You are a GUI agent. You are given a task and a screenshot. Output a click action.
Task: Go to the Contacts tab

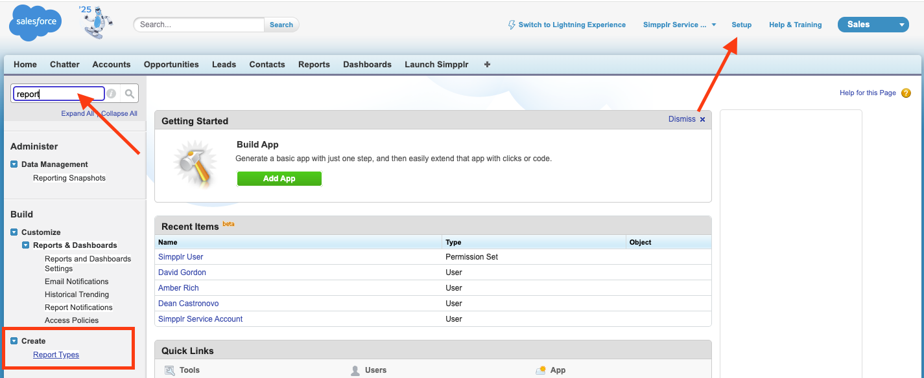click(x=267, y=65)
